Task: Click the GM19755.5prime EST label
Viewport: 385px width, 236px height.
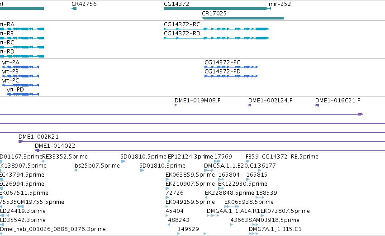Action: coord(41,202)
